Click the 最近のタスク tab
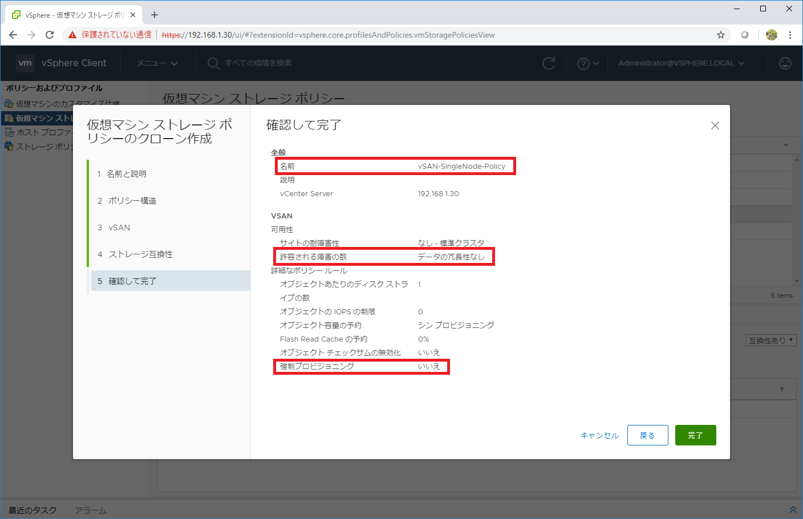Viewport: 803px width, 519px height. pyautogui.click(x=33, y=510)
